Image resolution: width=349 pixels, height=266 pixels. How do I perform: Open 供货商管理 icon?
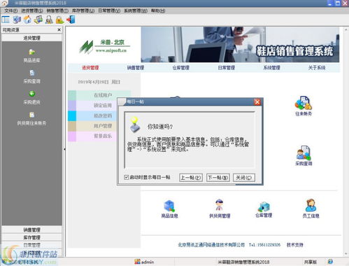[x=220, y=209]
